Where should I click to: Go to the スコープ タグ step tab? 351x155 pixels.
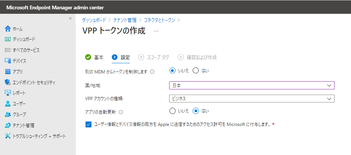153,57
